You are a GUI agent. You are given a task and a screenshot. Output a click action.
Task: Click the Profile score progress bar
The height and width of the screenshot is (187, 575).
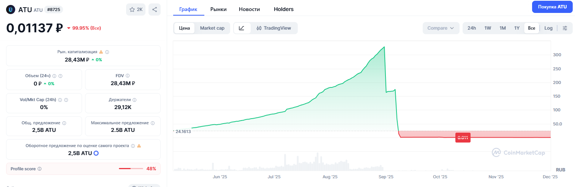click(131, 169)
